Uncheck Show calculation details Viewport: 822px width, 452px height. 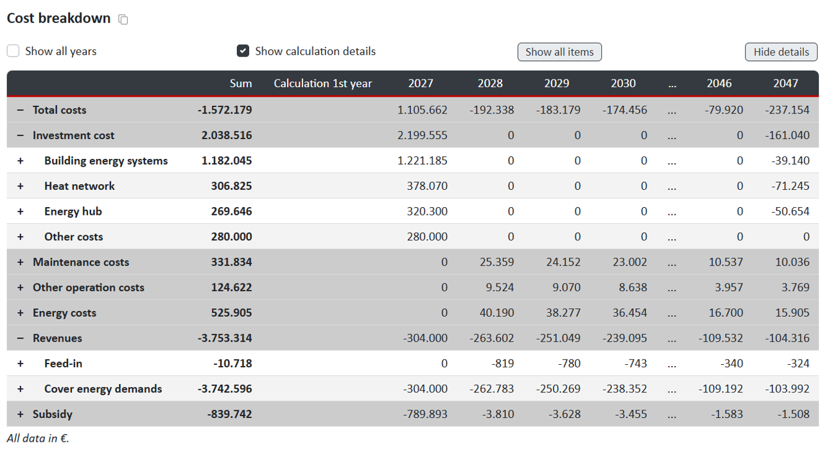point(243,51)
